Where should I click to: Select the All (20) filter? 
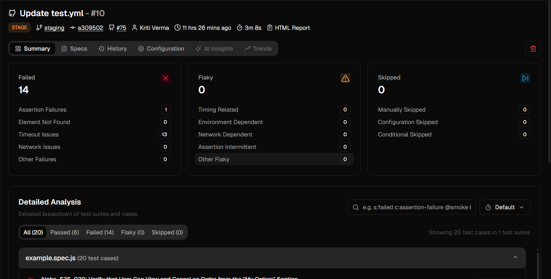point(33,232)
